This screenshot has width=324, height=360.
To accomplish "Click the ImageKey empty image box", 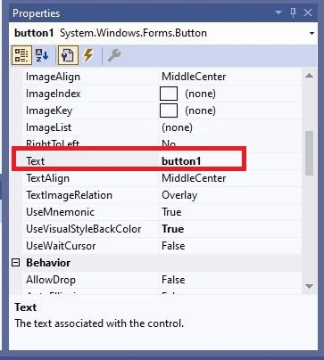I will point(169,110).
